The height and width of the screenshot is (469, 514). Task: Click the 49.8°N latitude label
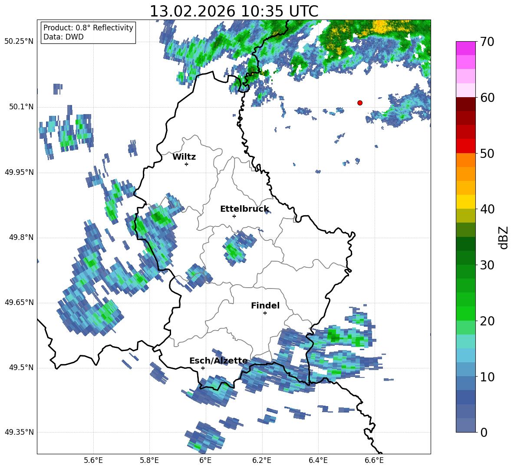(x=21, y=237)
